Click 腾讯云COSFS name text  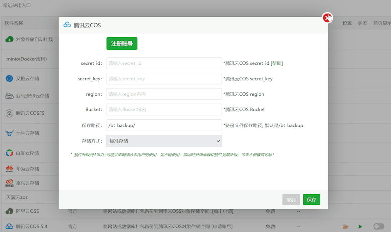tap(30, 113)
